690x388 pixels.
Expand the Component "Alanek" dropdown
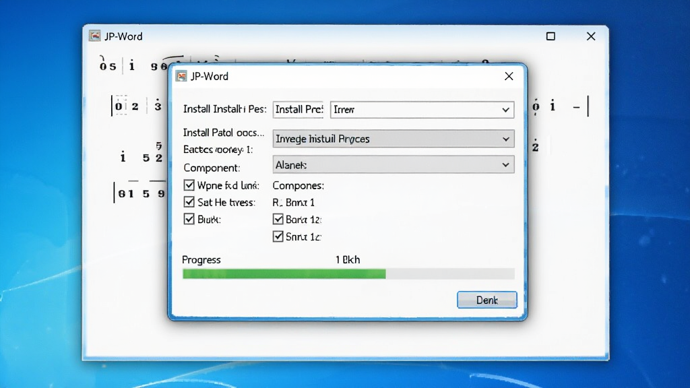[394, 164]
